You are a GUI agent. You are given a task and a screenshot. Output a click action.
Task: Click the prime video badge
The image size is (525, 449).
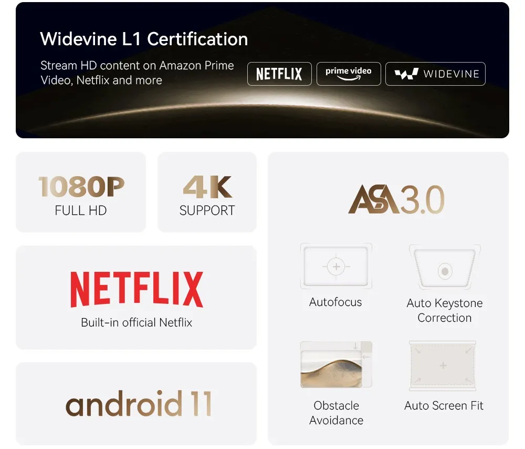tap(349, 74)
